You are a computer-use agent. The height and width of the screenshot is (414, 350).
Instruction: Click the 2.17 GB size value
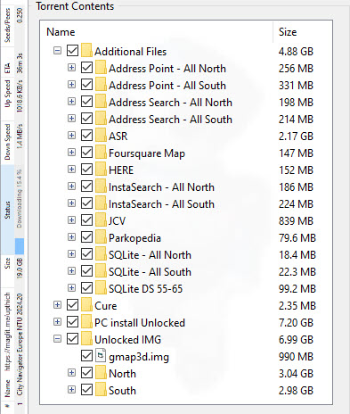pos(296,137)
